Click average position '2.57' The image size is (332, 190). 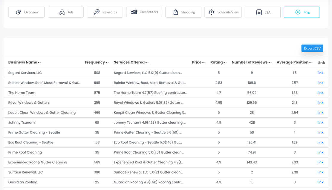click(x=295, y=83)
